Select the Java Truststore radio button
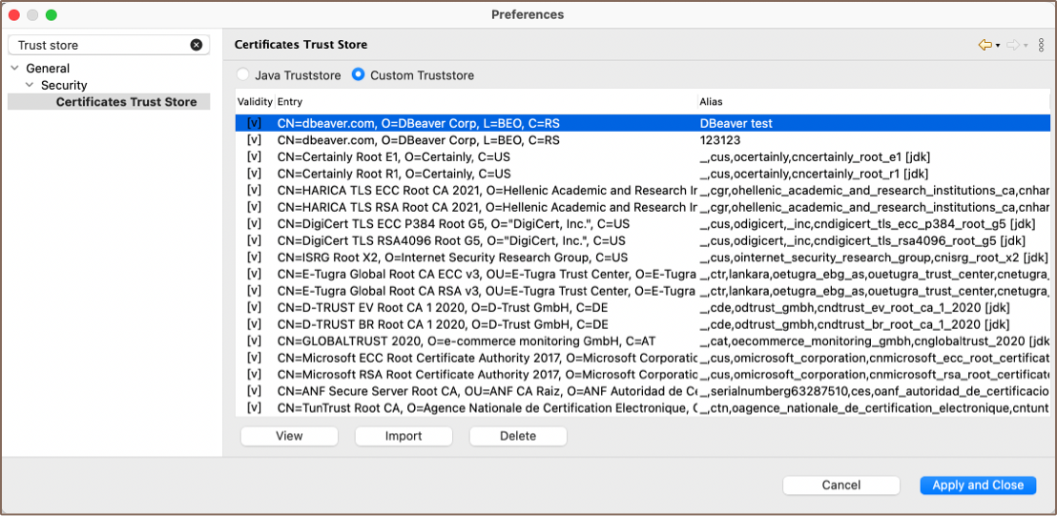Viewport: 1057px width, 516px height. 243,74
